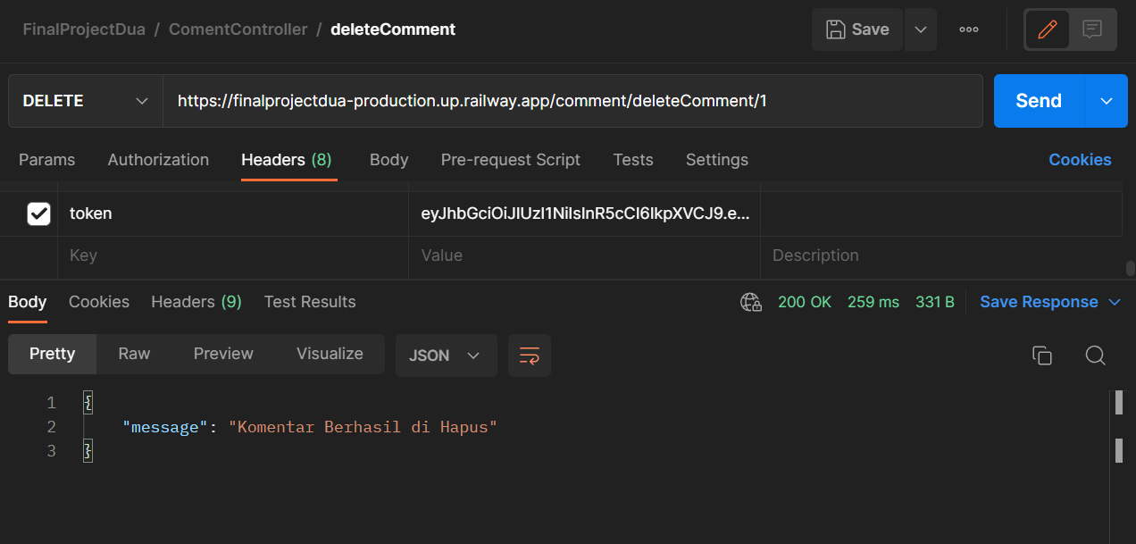Viewport: 1136px width, 544px height.
Task: Open the DELETE request method dropdown
Action: [84, 100]
